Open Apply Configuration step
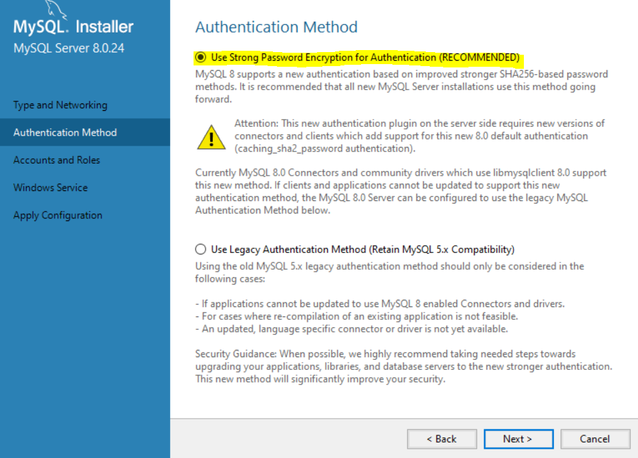 pos(58,216)
